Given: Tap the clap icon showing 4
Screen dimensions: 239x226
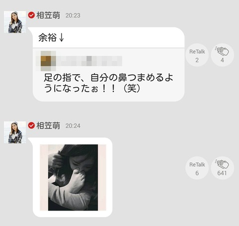Looking at the screenshot, I should pos(222,55).
